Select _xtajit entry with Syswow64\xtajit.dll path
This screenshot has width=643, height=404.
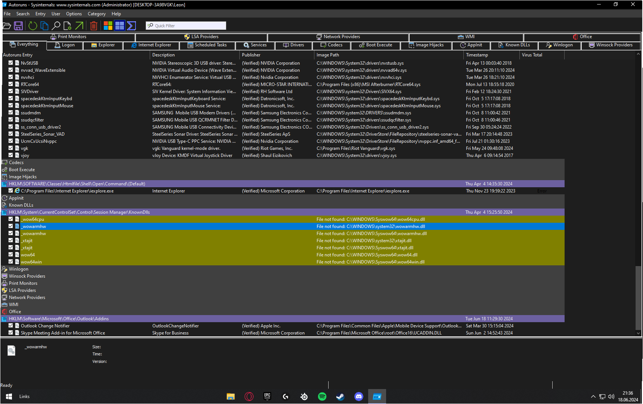(x=283, y=248)
